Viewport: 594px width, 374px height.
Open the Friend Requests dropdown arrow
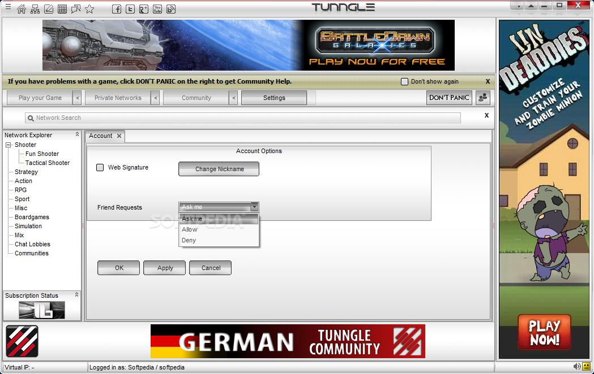(255, 207)
